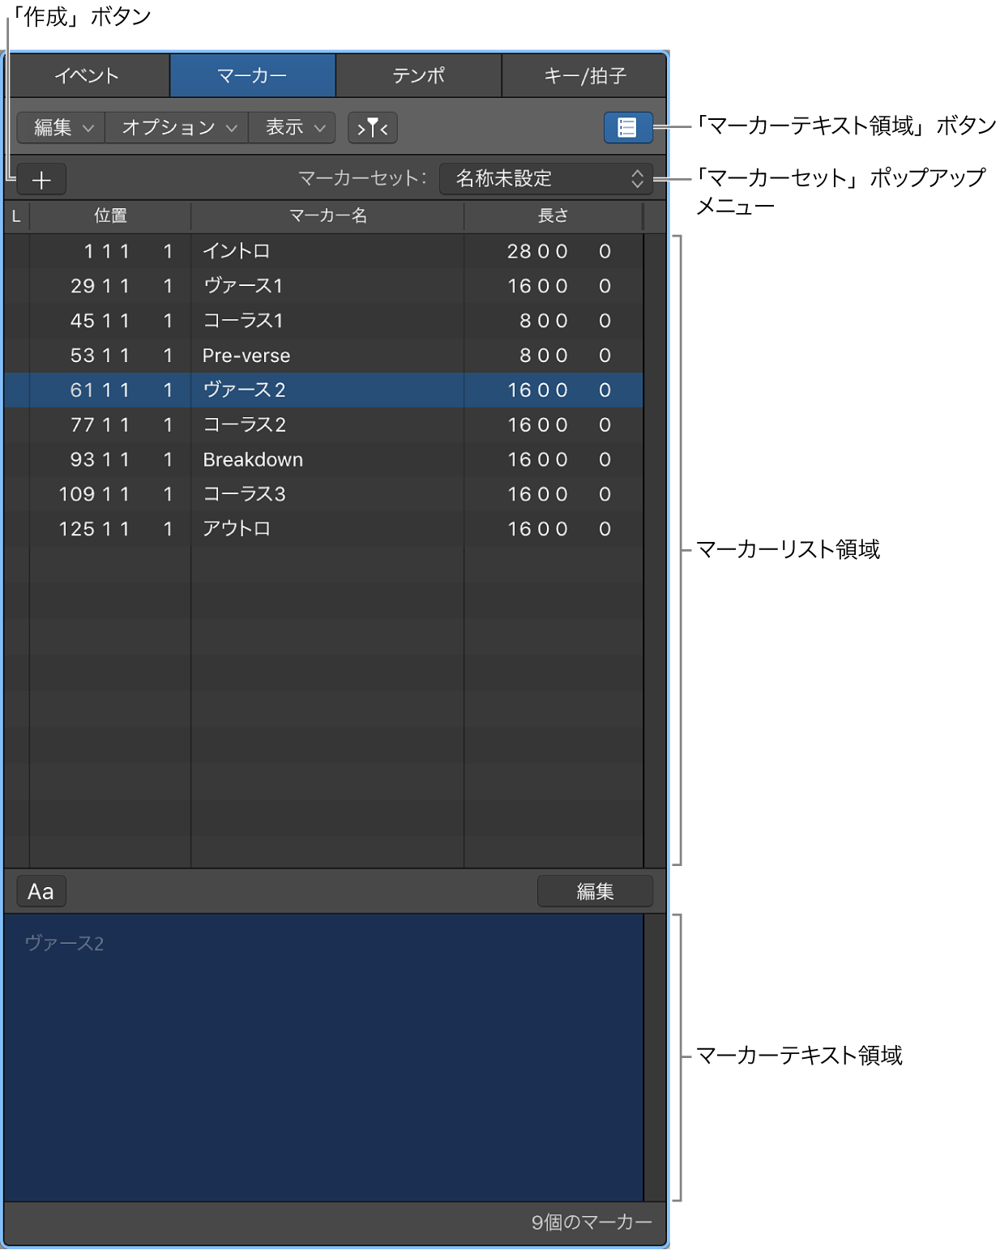Click the length 28 0 0 0 of イントロ
Image resolution: width=1000 pixels, height=1250 pixels.
[559, 252]
